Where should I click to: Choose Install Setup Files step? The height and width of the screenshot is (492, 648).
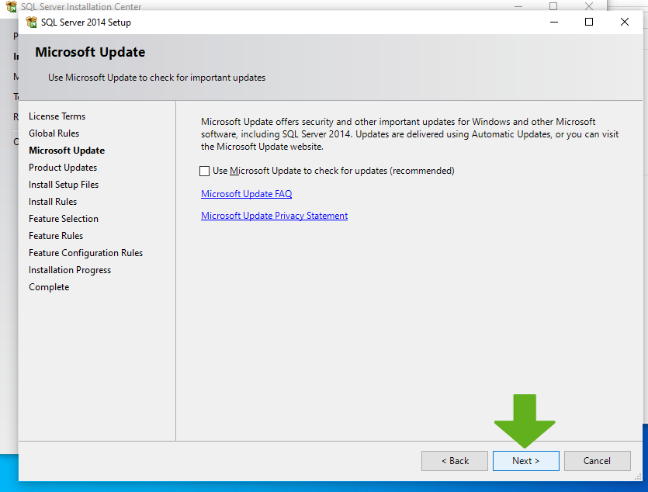pos(64,185)
